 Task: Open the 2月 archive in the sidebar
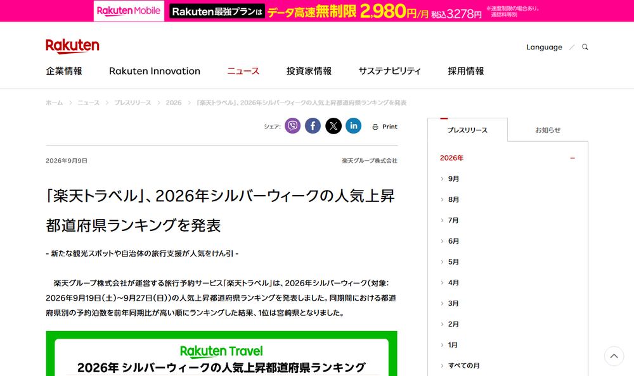pos(453,324)
